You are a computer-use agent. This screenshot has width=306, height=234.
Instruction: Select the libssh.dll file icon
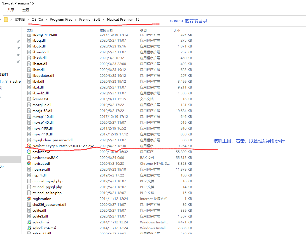[29, 58]
